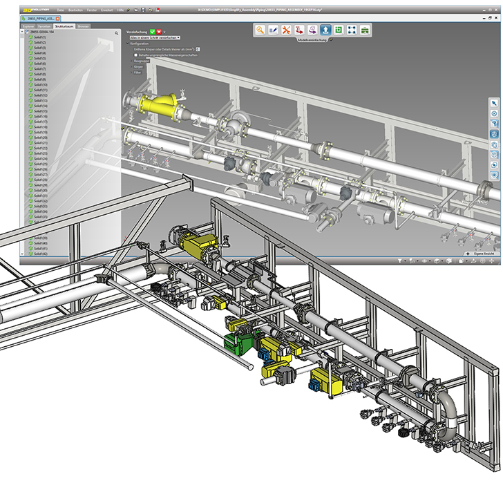This screenshot has width=503, height=503.
Task: Cancel simplification with red X button
Action: coord(159,32)
